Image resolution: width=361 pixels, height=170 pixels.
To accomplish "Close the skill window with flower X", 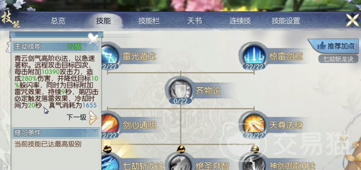I will tap(353, 20).
